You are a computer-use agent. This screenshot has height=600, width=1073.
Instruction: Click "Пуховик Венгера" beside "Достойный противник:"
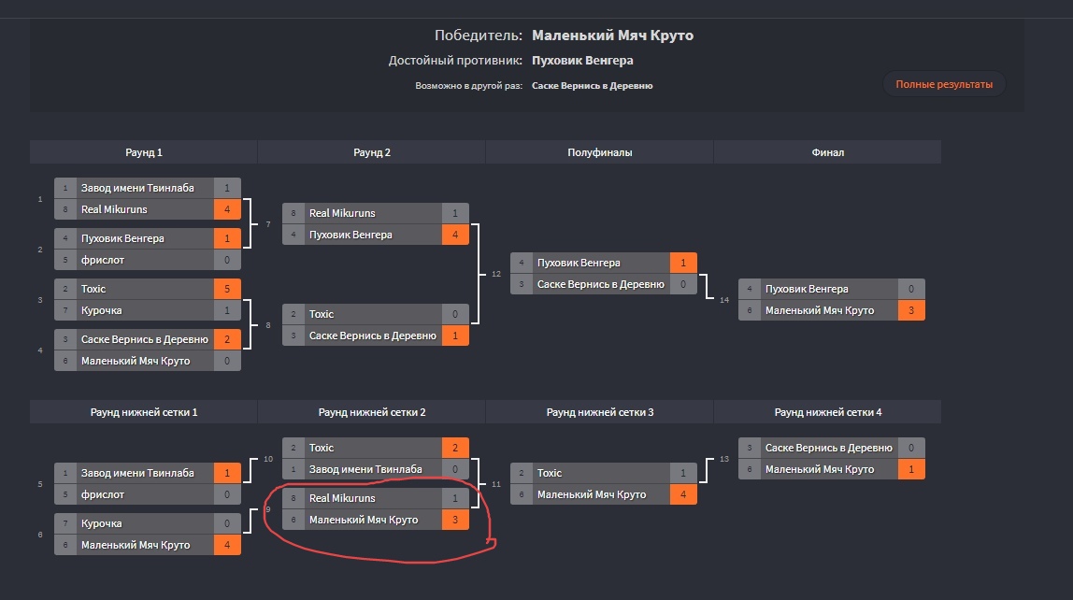[582, 61]
